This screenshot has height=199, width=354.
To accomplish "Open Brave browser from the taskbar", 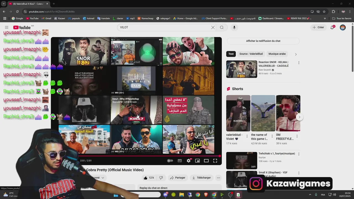I will (206, 195).
